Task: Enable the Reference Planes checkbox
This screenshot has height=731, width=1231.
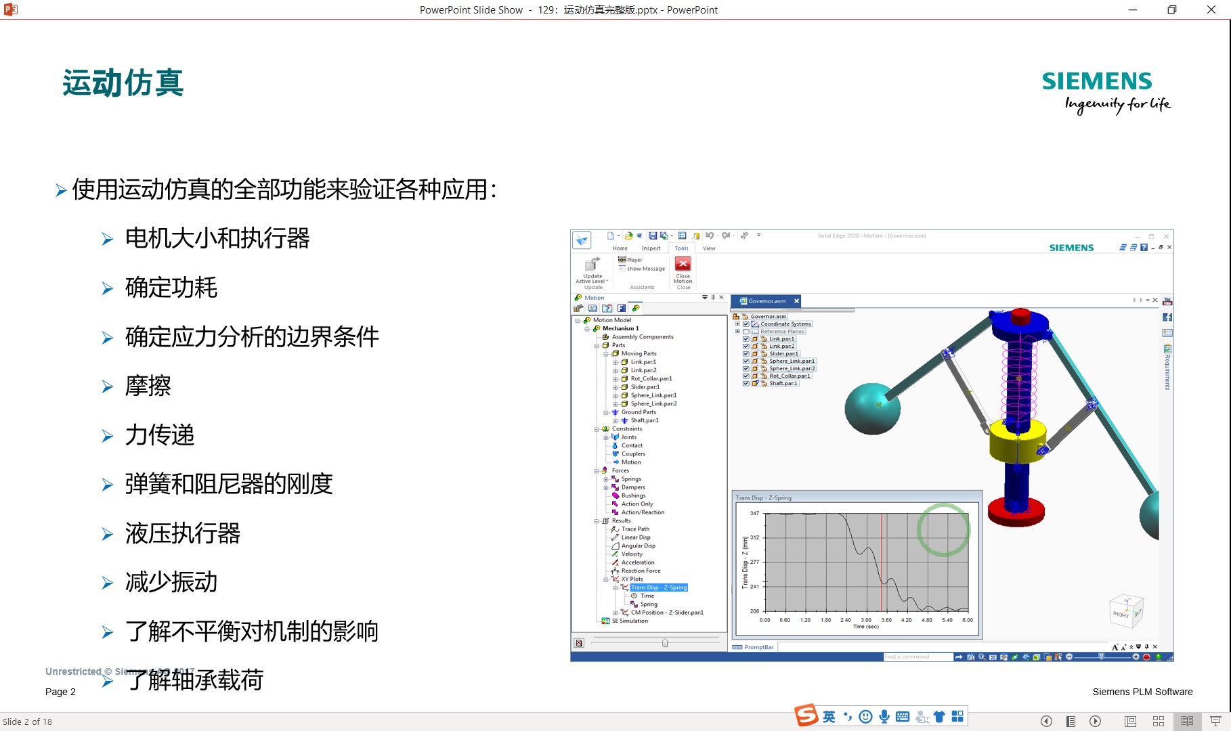Action: point(746,331)
